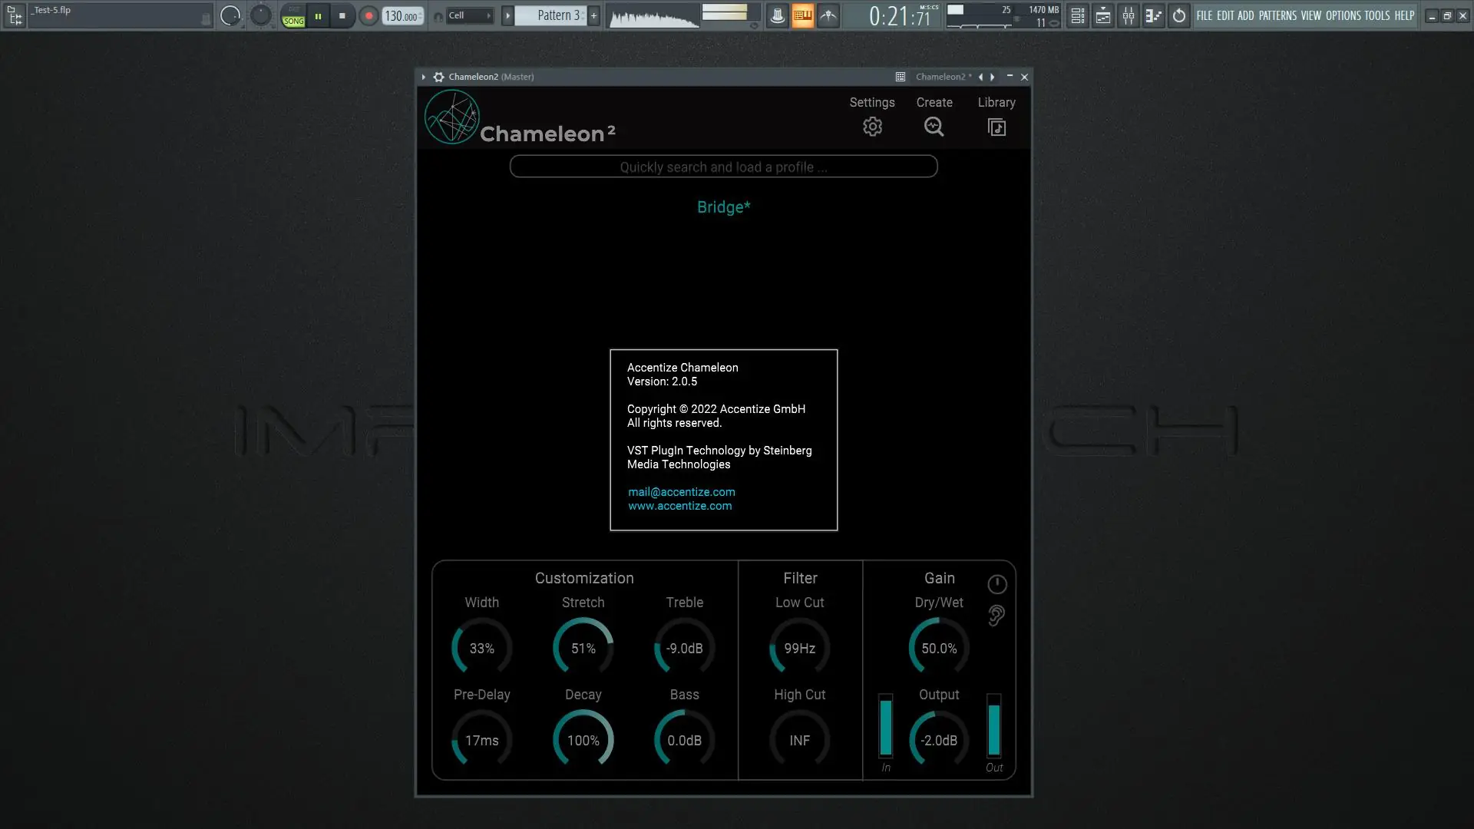Toggle the record button
Viewport: 1474px width, 829px height.
pyautogui.click(x=368, y=15)
